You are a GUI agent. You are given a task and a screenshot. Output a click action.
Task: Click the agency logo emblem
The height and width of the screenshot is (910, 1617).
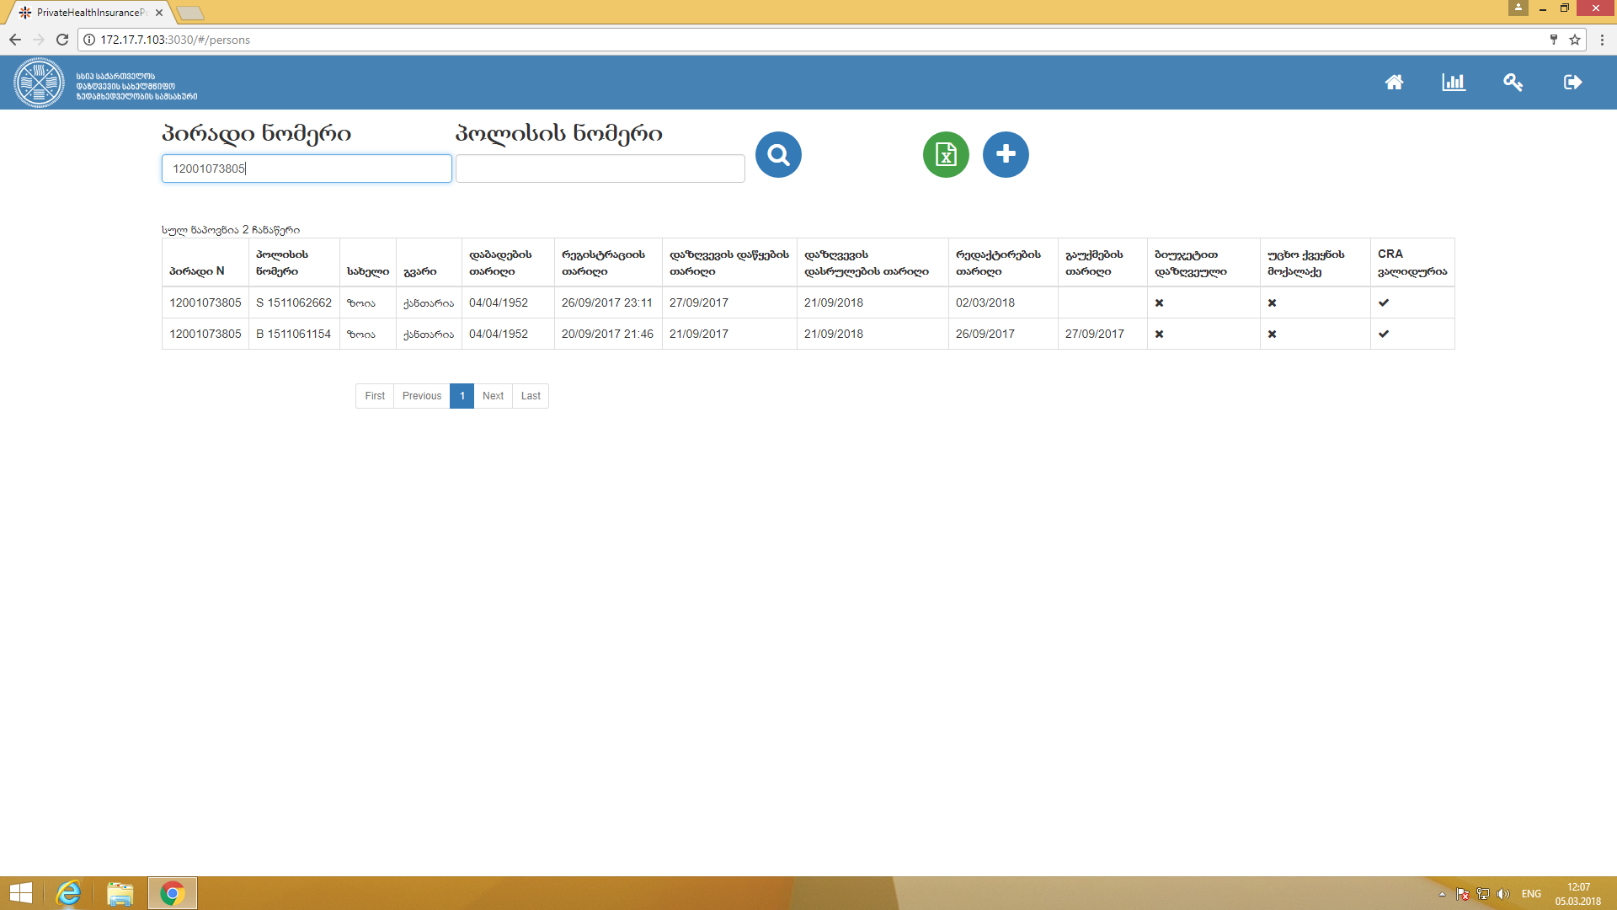click(39, 83)
